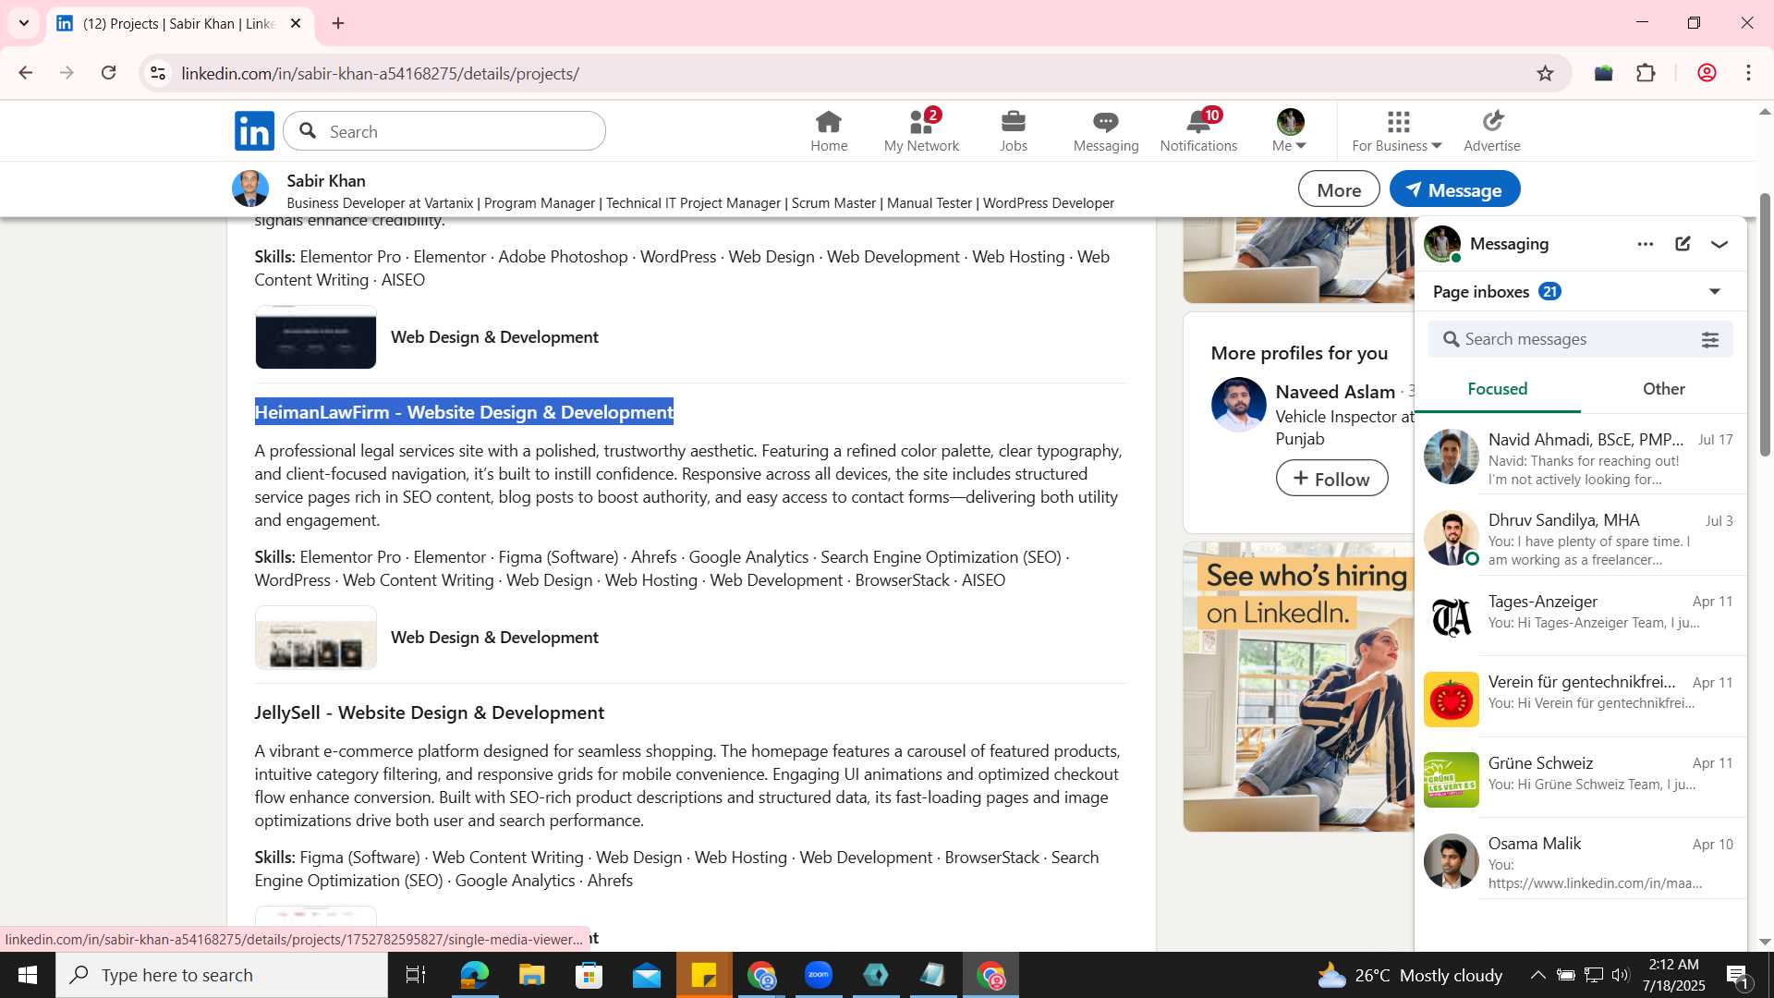Open the Windows Start menu
This screenshot has width=1774, height=998.
pos(27,975)
